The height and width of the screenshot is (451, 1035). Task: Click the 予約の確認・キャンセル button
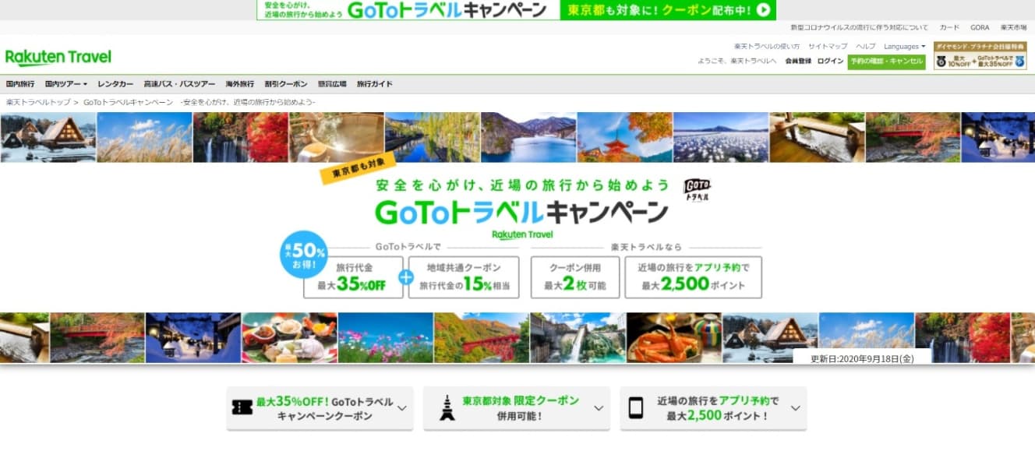(x=887, y=61)
